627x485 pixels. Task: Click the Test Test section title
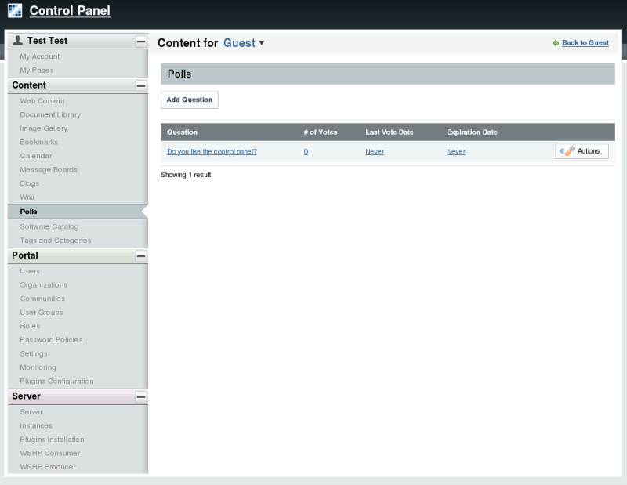coord(47,41)
